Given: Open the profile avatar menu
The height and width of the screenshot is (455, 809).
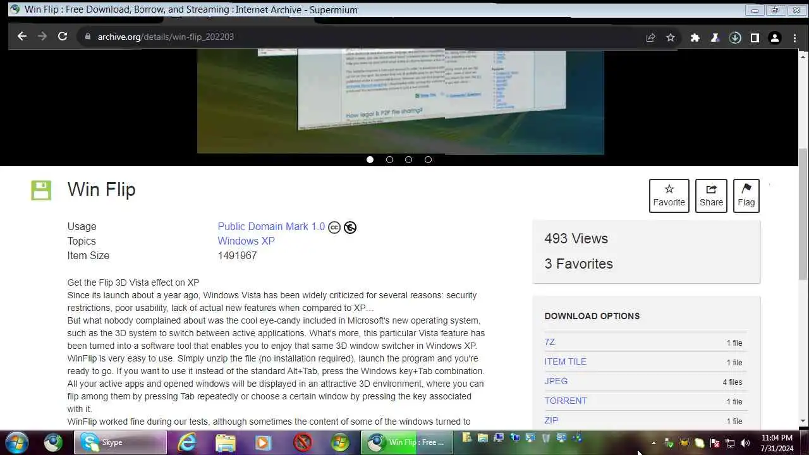Looking at the screenshot, I should pos(775,37).
